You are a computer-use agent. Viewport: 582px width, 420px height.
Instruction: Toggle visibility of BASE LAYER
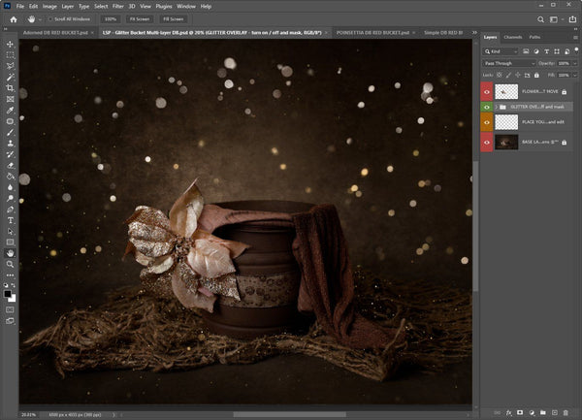coord(487,142)
